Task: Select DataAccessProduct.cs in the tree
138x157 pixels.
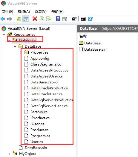Action: [49, 70]
